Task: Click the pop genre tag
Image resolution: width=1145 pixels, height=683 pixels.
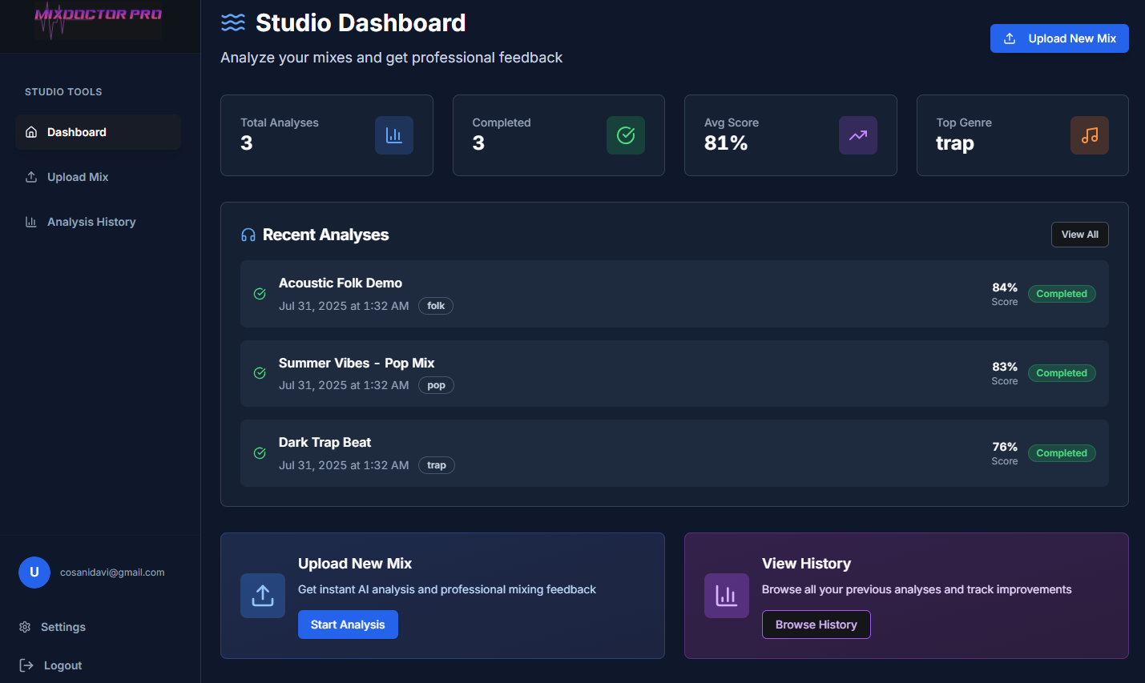Action: pyautogui.click(x=436, y=385)
